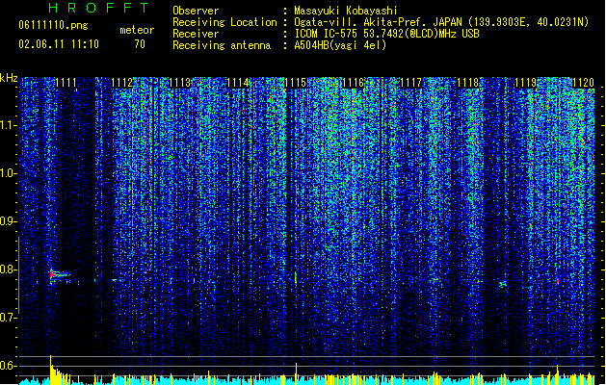The height and width of the screenshot is (385, 606).
Task: Click the 0.7 kHz axis tick label
Action: 8,318
